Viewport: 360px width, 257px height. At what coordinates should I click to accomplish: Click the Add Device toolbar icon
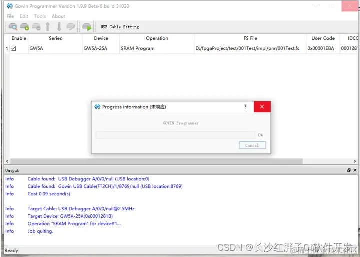point(24,27)
